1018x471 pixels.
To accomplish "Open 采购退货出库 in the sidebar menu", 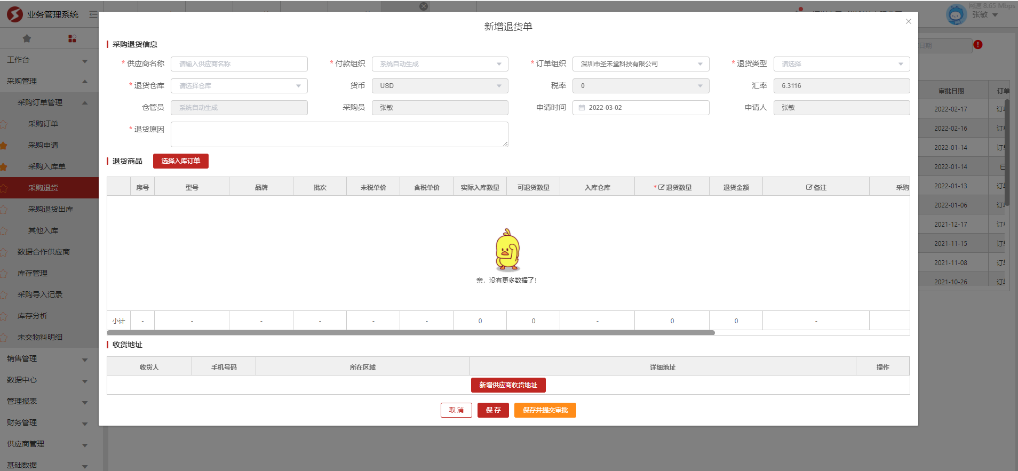I will coord(51,209).
